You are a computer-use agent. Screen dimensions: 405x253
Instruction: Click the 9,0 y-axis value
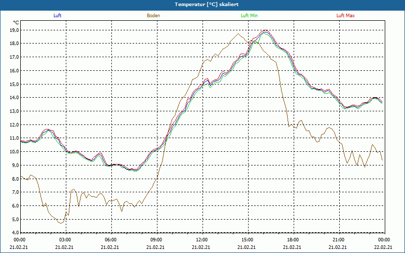tap(16, 165)
